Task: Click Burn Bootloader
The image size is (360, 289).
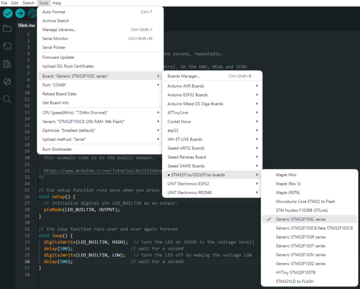Action: (x=57, y=149)
